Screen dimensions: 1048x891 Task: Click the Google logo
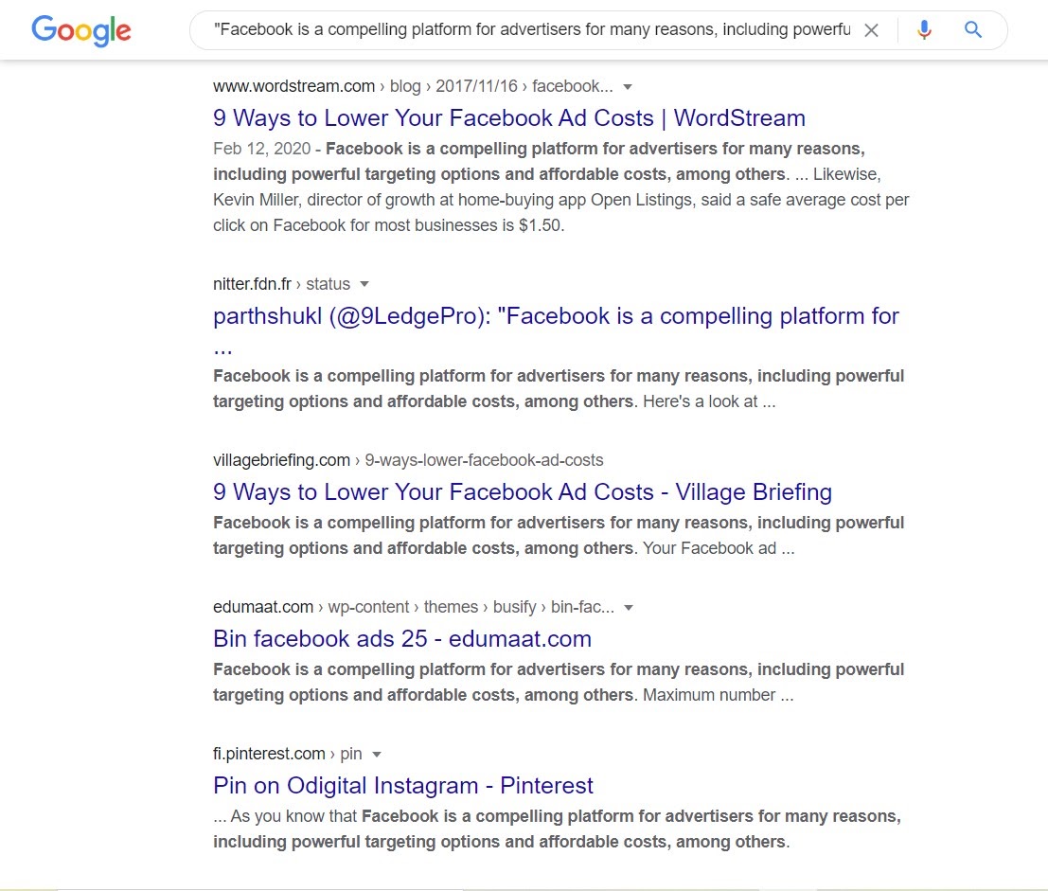point(80,30)
